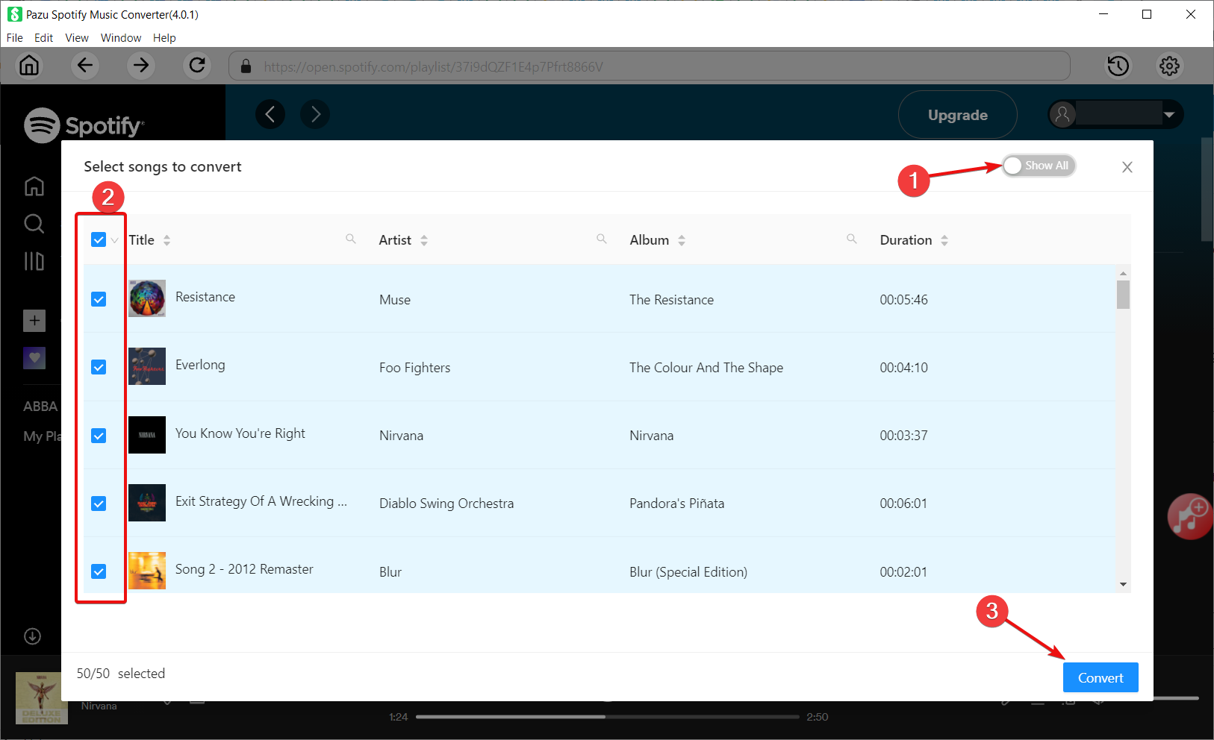Expand the selection dropdown arrow beside header checkbox
This screenshot has height=740, width=1214.
(114, 240)
